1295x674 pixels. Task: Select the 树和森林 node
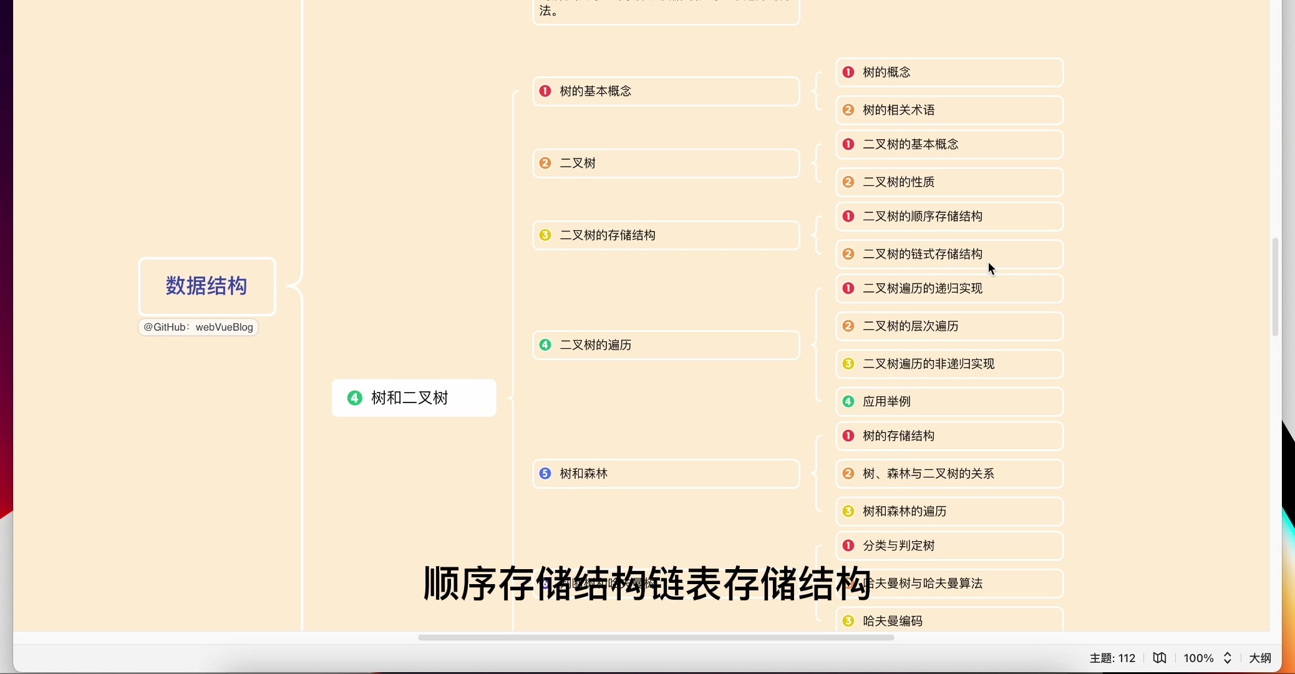pyautogui.click(x=666, y=474)
